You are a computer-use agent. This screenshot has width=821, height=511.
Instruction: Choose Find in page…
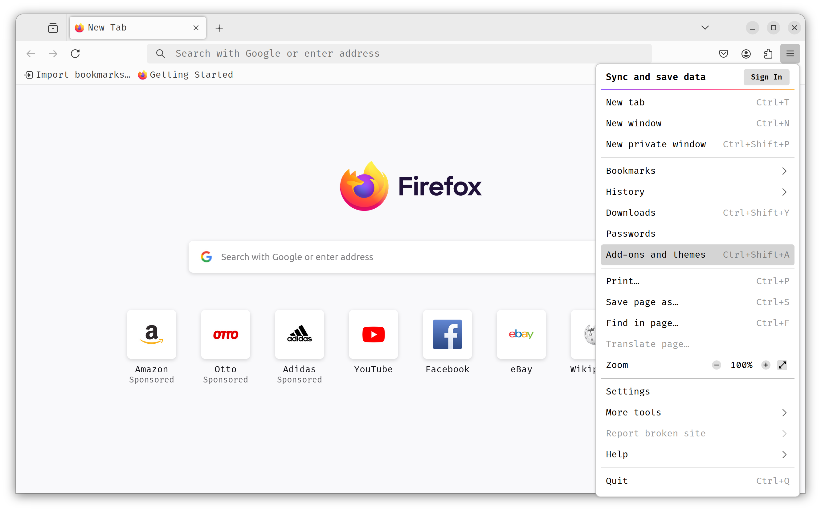coord(697,323)
